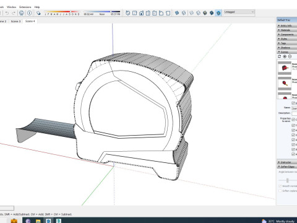Switch to Top view icon

[x=134, y=13]
